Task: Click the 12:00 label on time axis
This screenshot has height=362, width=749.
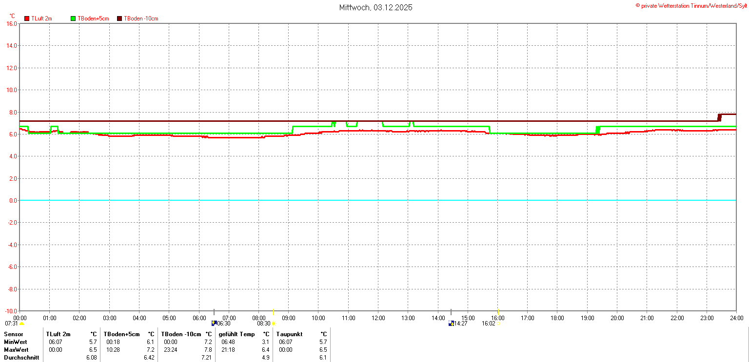Action: click(378, 318)
